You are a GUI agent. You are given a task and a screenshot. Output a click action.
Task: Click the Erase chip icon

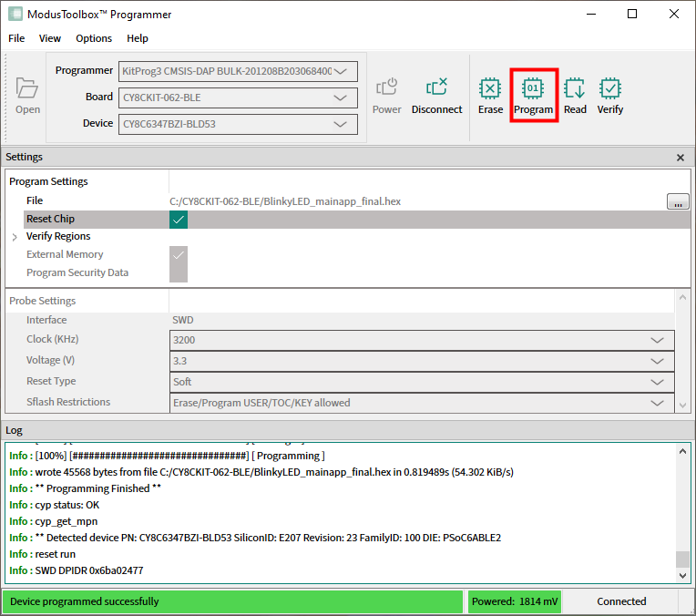(x=490, y=89)
